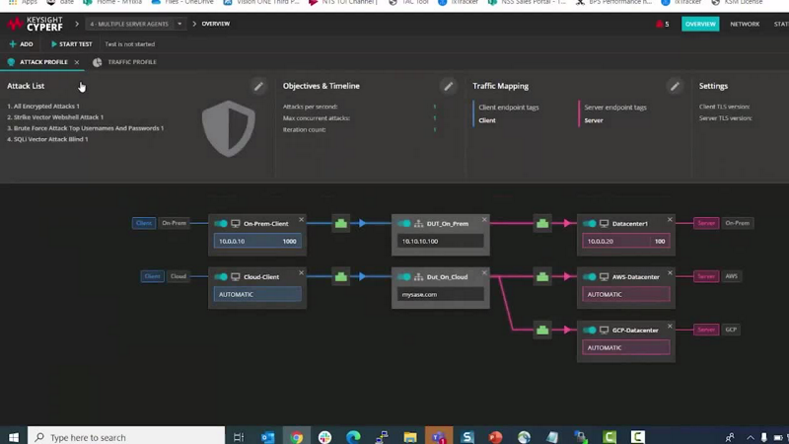Click the Start Test button
Screen dimensions: 789x444
click(71, 44)
